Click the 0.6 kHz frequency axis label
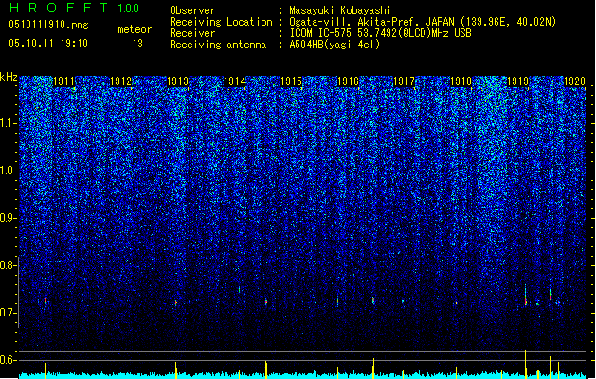This screenshot has width=596, height=379. 8,360
